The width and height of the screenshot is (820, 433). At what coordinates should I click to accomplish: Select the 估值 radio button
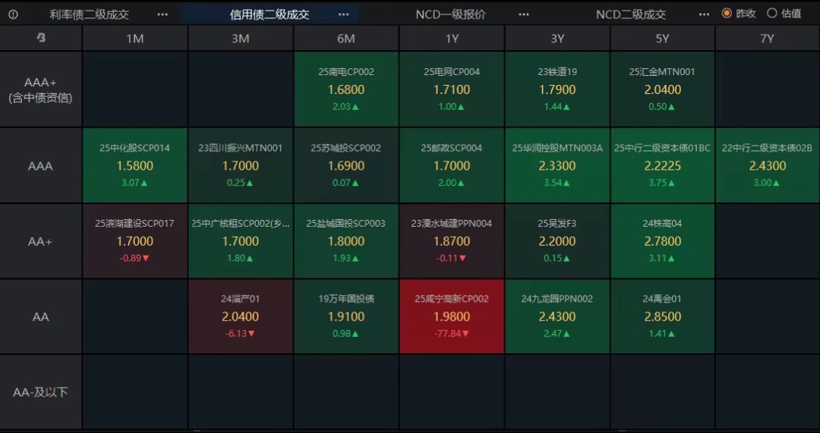[772, 13]
